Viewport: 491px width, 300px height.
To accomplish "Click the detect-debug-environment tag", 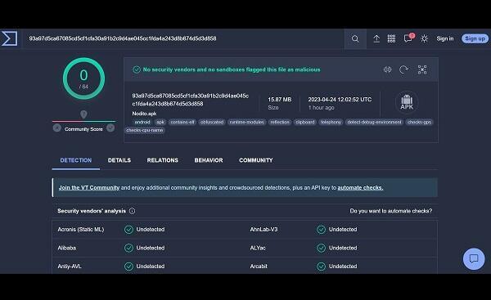I will tap(374, 122).
